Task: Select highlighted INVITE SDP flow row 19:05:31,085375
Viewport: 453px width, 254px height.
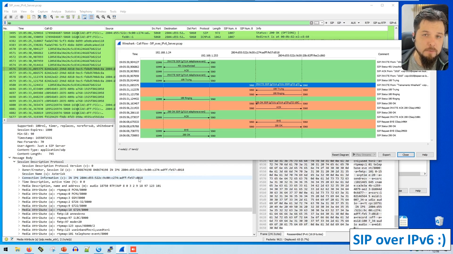Action: (258, 85)
